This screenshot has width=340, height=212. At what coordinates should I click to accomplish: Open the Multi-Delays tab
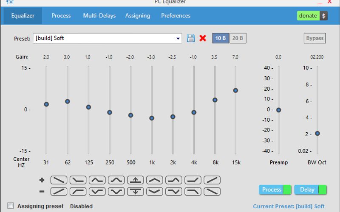[99, 16]
